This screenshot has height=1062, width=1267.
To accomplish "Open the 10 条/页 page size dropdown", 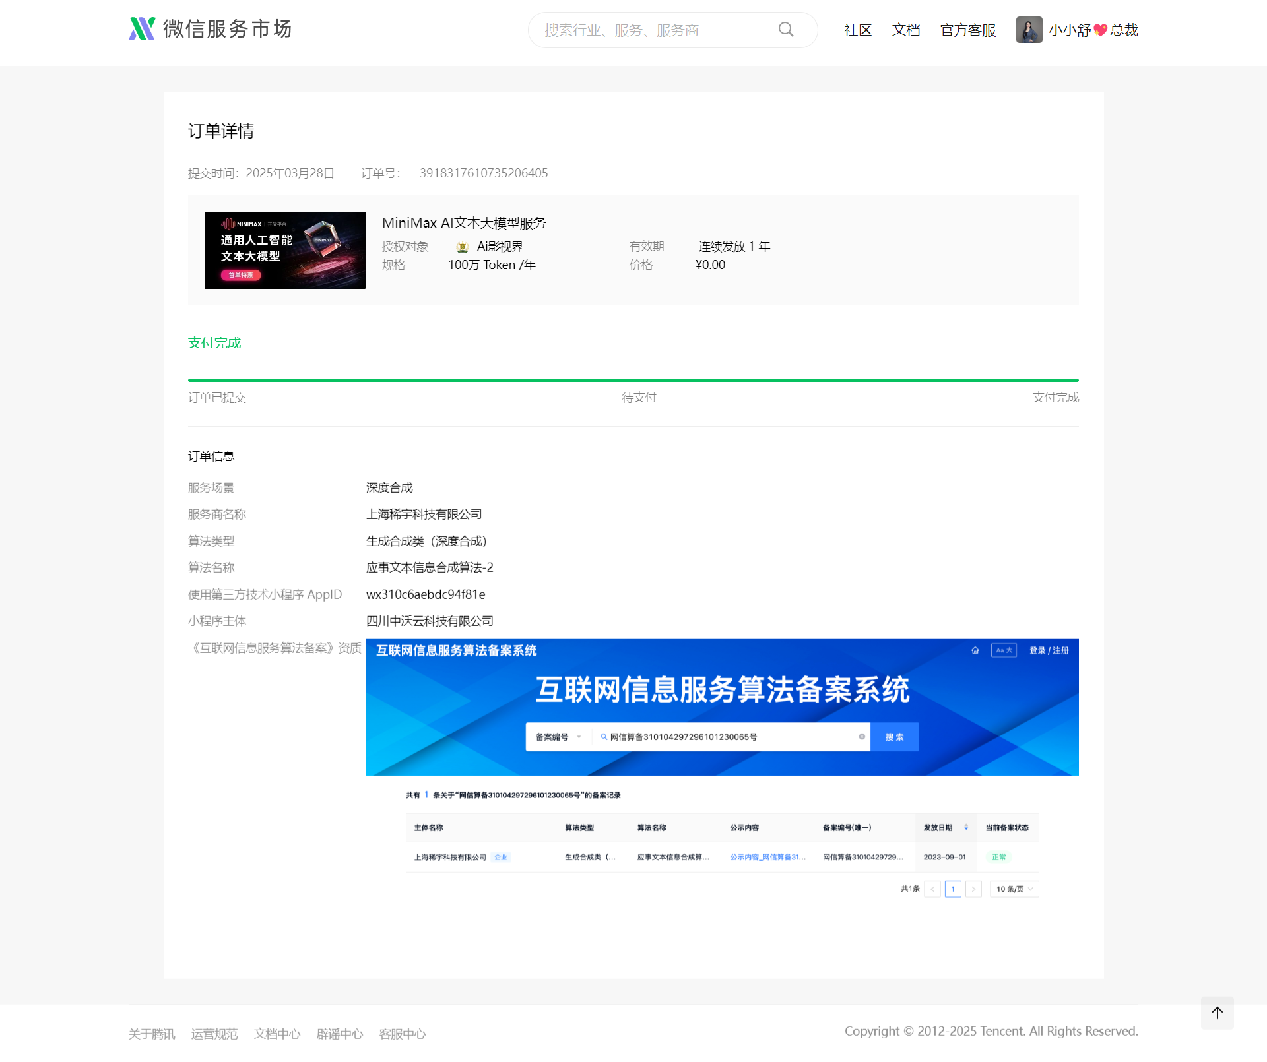I will [1014, 889].
